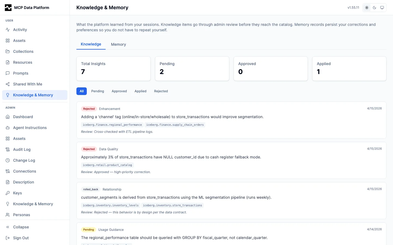The width and height of the screenshot is (393, 245).
Task: Click the Activity pulse icon in sidebar
Action: click(8, 30)
